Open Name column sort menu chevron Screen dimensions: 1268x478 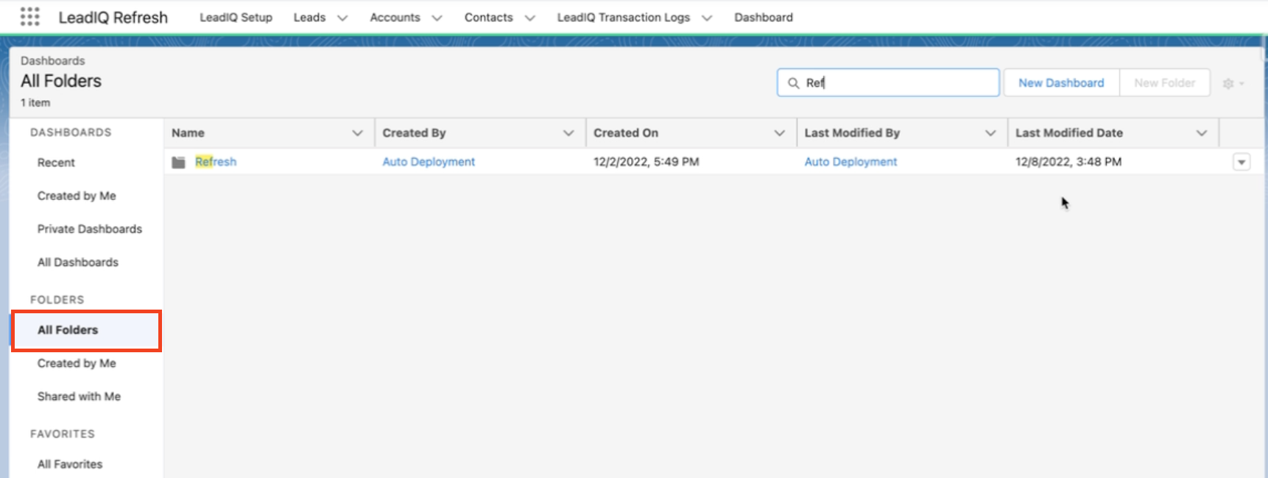(x=357, y=133)
